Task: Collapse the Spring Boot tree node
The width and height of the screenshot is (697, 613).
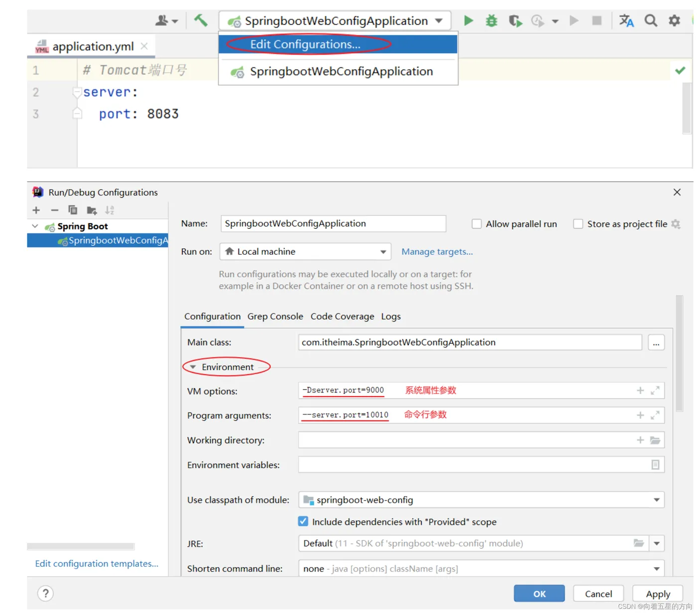Action: point(35,226)
